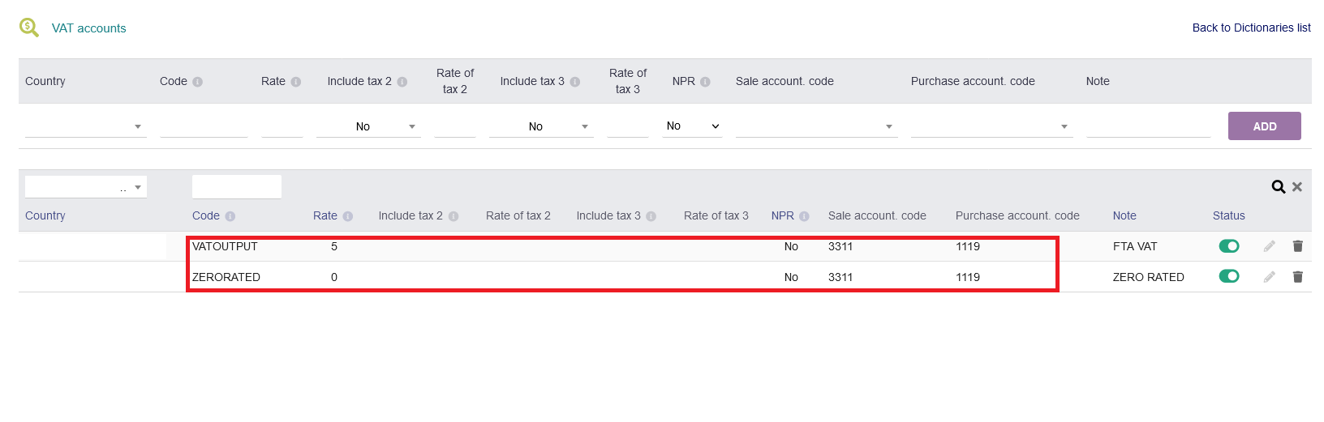Viewport: 1324px width, 422px height.
Task: Click the Code filter input field
Action: click(x=236, y=187)
